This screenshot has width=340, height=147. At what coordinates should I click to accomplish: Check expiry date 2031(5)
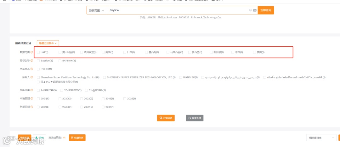pos(38,107)
